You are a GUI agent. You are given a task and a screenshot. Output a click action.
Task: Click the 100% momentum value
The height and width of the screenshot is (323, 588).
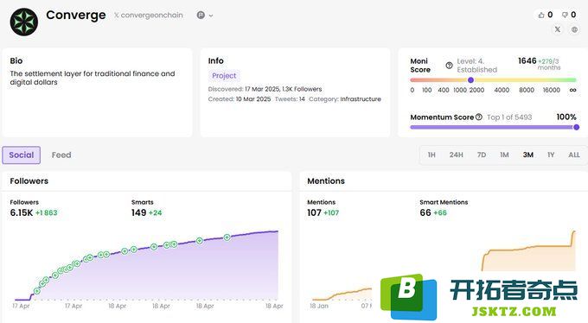tap(566, 117)
